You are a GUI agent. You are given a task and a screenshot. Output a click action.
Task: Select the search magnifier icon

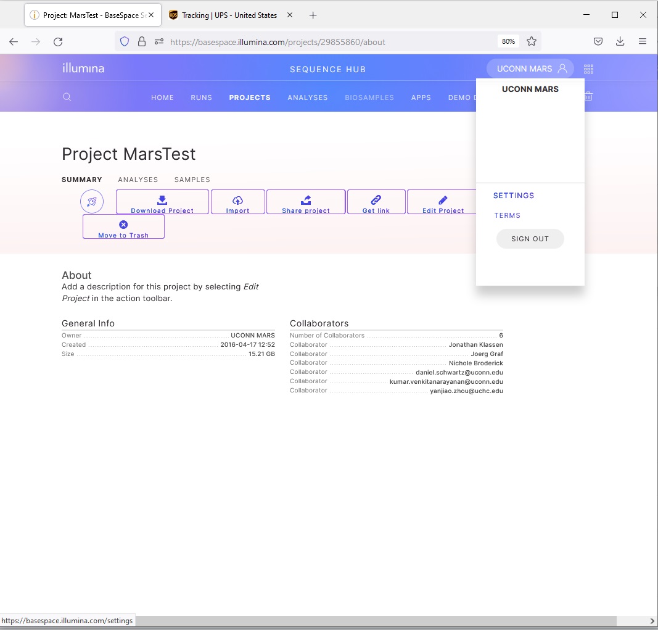[67, 97]
